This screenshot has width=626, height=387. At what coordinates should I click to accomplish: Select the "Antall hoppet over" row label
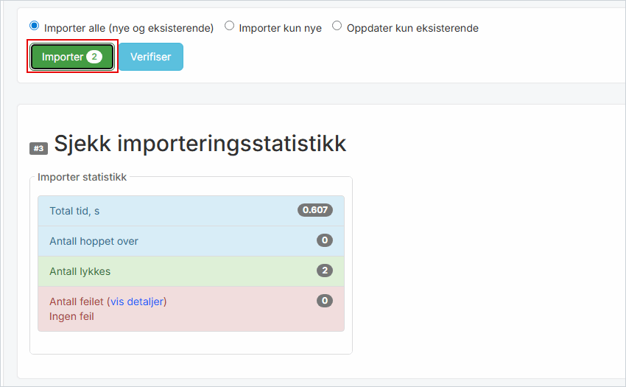tap(94, 241)
